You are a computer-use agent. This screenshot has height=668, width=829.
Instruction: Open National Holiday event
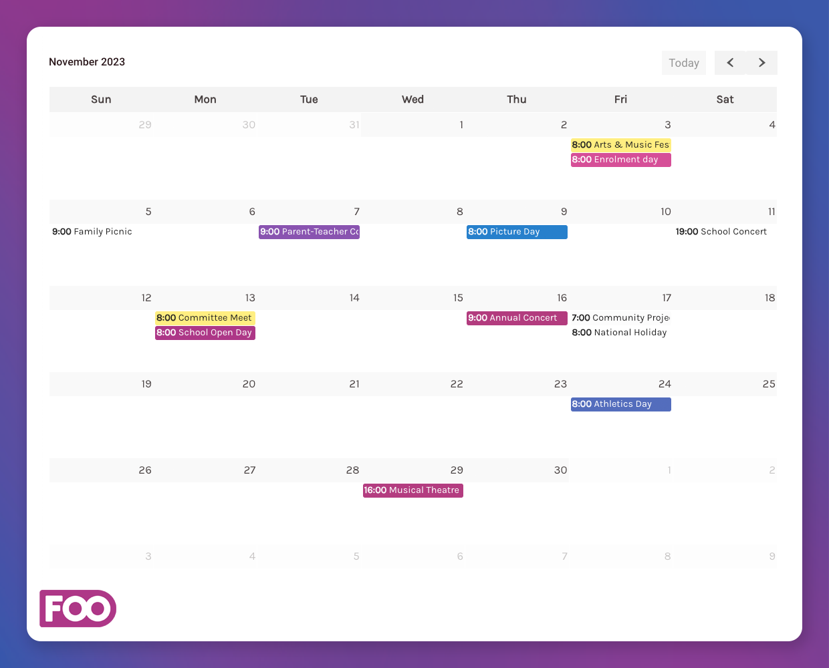point(620,333)
